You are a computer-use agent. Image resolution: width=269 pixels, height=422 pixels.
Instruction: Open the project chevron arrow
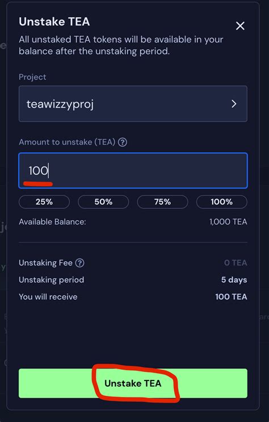point(234,104)
